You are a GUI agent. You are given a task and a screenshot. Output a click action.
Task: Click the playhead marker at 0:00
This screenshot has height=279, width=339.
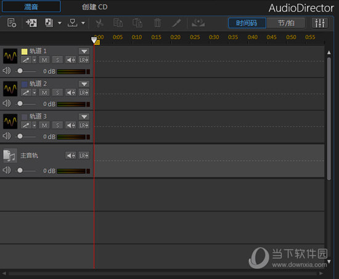click(x=94, y=40)
